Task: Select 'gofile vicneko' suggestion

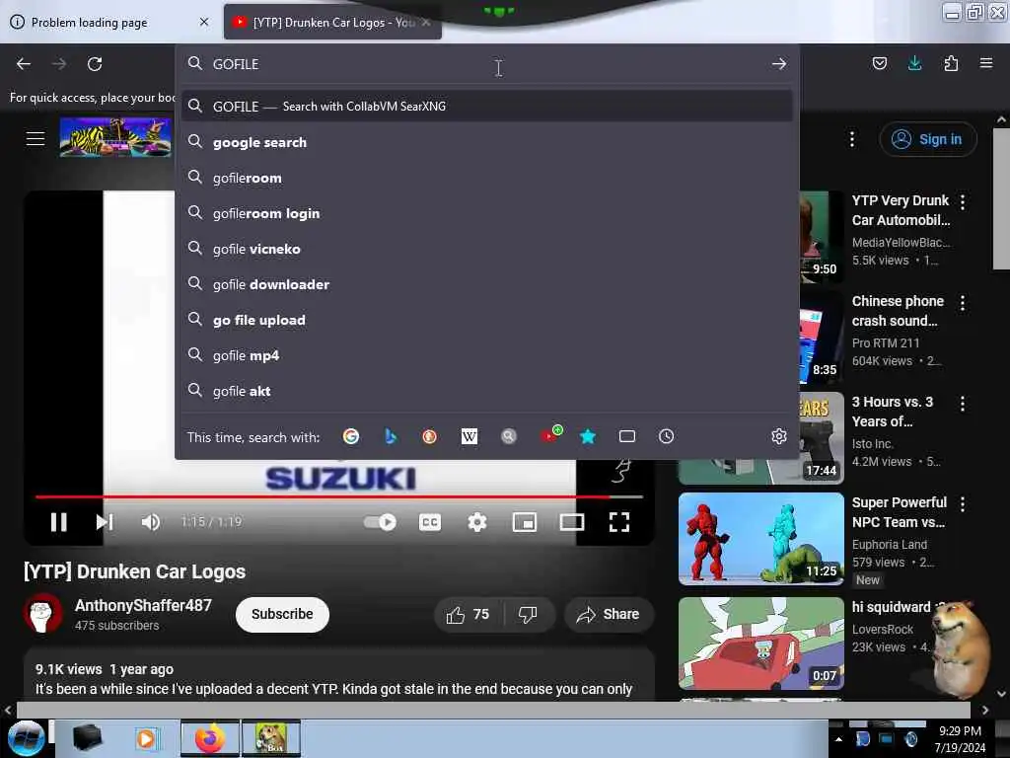Action: [x=487, y=248]
